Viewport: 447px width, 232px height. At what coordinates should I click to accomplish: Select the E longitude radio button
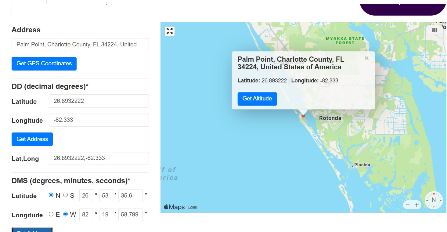tap(51, 214)
